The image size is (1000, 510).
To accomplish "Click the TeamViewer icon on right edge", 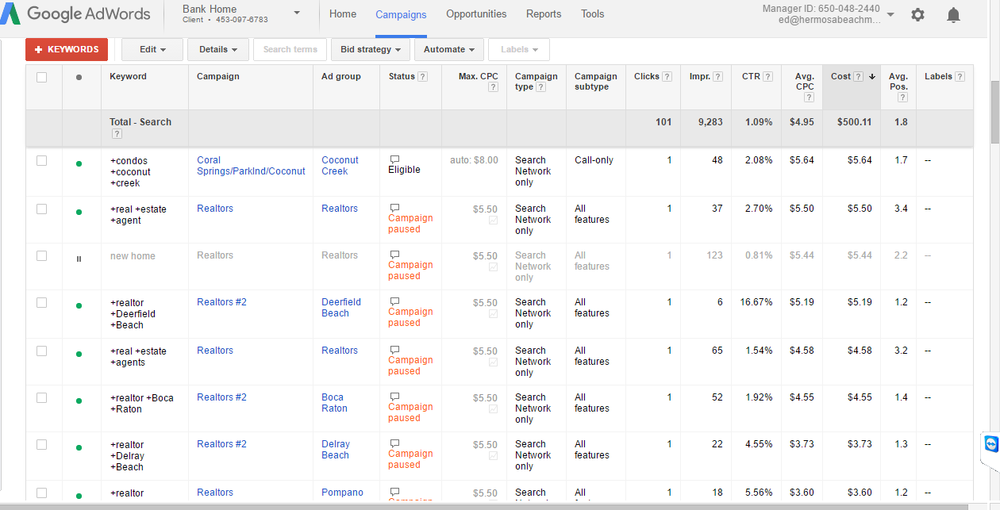I will (990, 444).
